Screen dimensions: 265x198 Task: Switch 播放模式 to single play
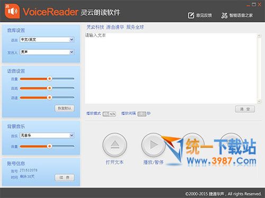click(106, 114)
